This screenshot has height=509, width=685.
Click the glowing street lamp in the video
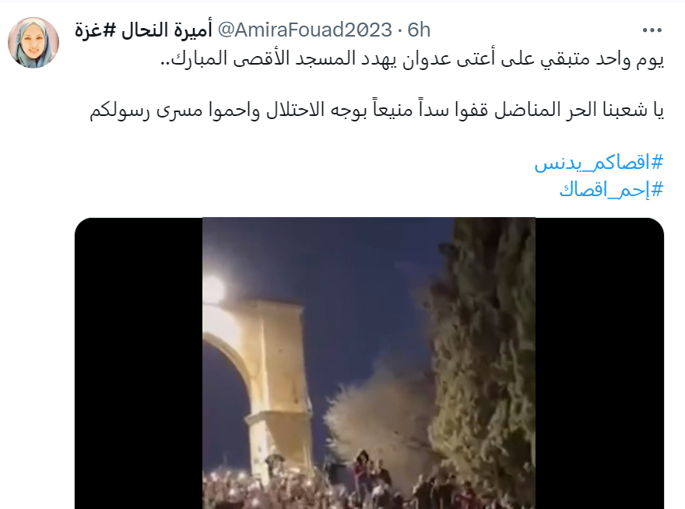214,290
